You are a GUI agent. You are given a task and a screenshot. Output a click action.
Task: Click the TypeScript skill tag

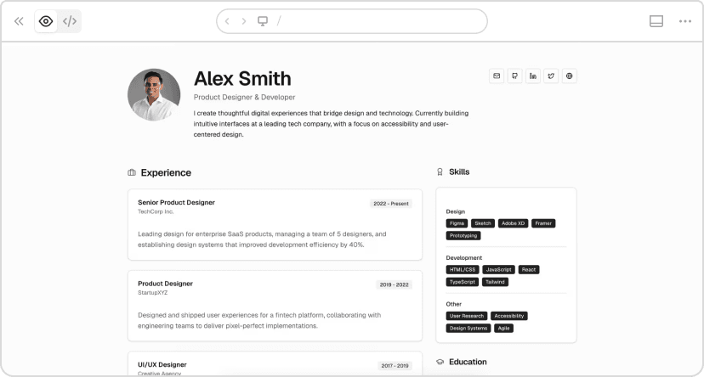tap(463, 282)
